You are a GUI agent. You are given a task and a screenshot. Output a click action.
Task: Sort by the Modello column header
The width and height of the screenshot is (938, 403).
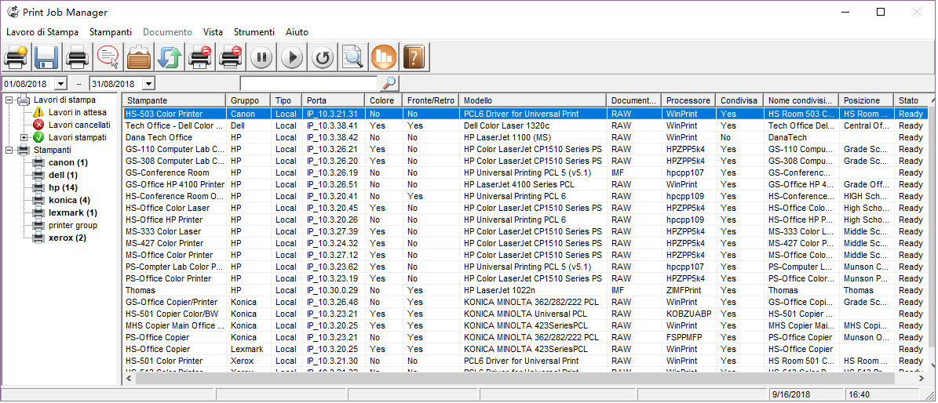[x=533, y=100]
